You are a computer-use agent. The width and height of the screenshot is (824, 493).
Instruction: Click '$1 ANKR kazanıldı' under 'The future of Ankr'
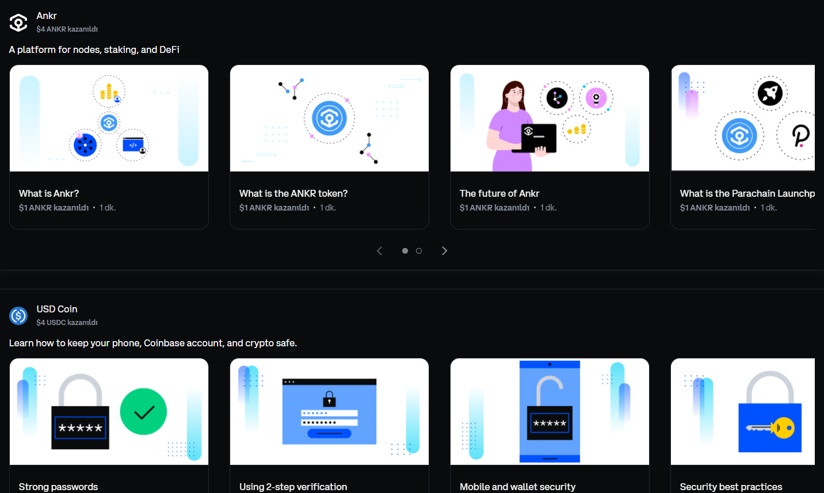point(495,208)
